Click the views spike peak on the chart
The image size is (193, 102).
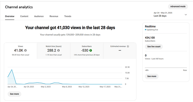point(12,69)
